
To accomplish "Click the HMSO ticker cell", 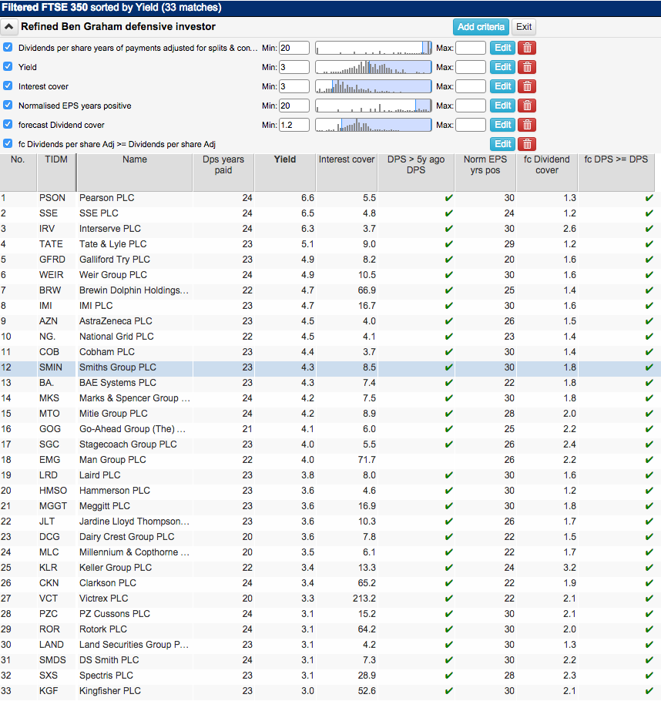I will tap(56, 491).
